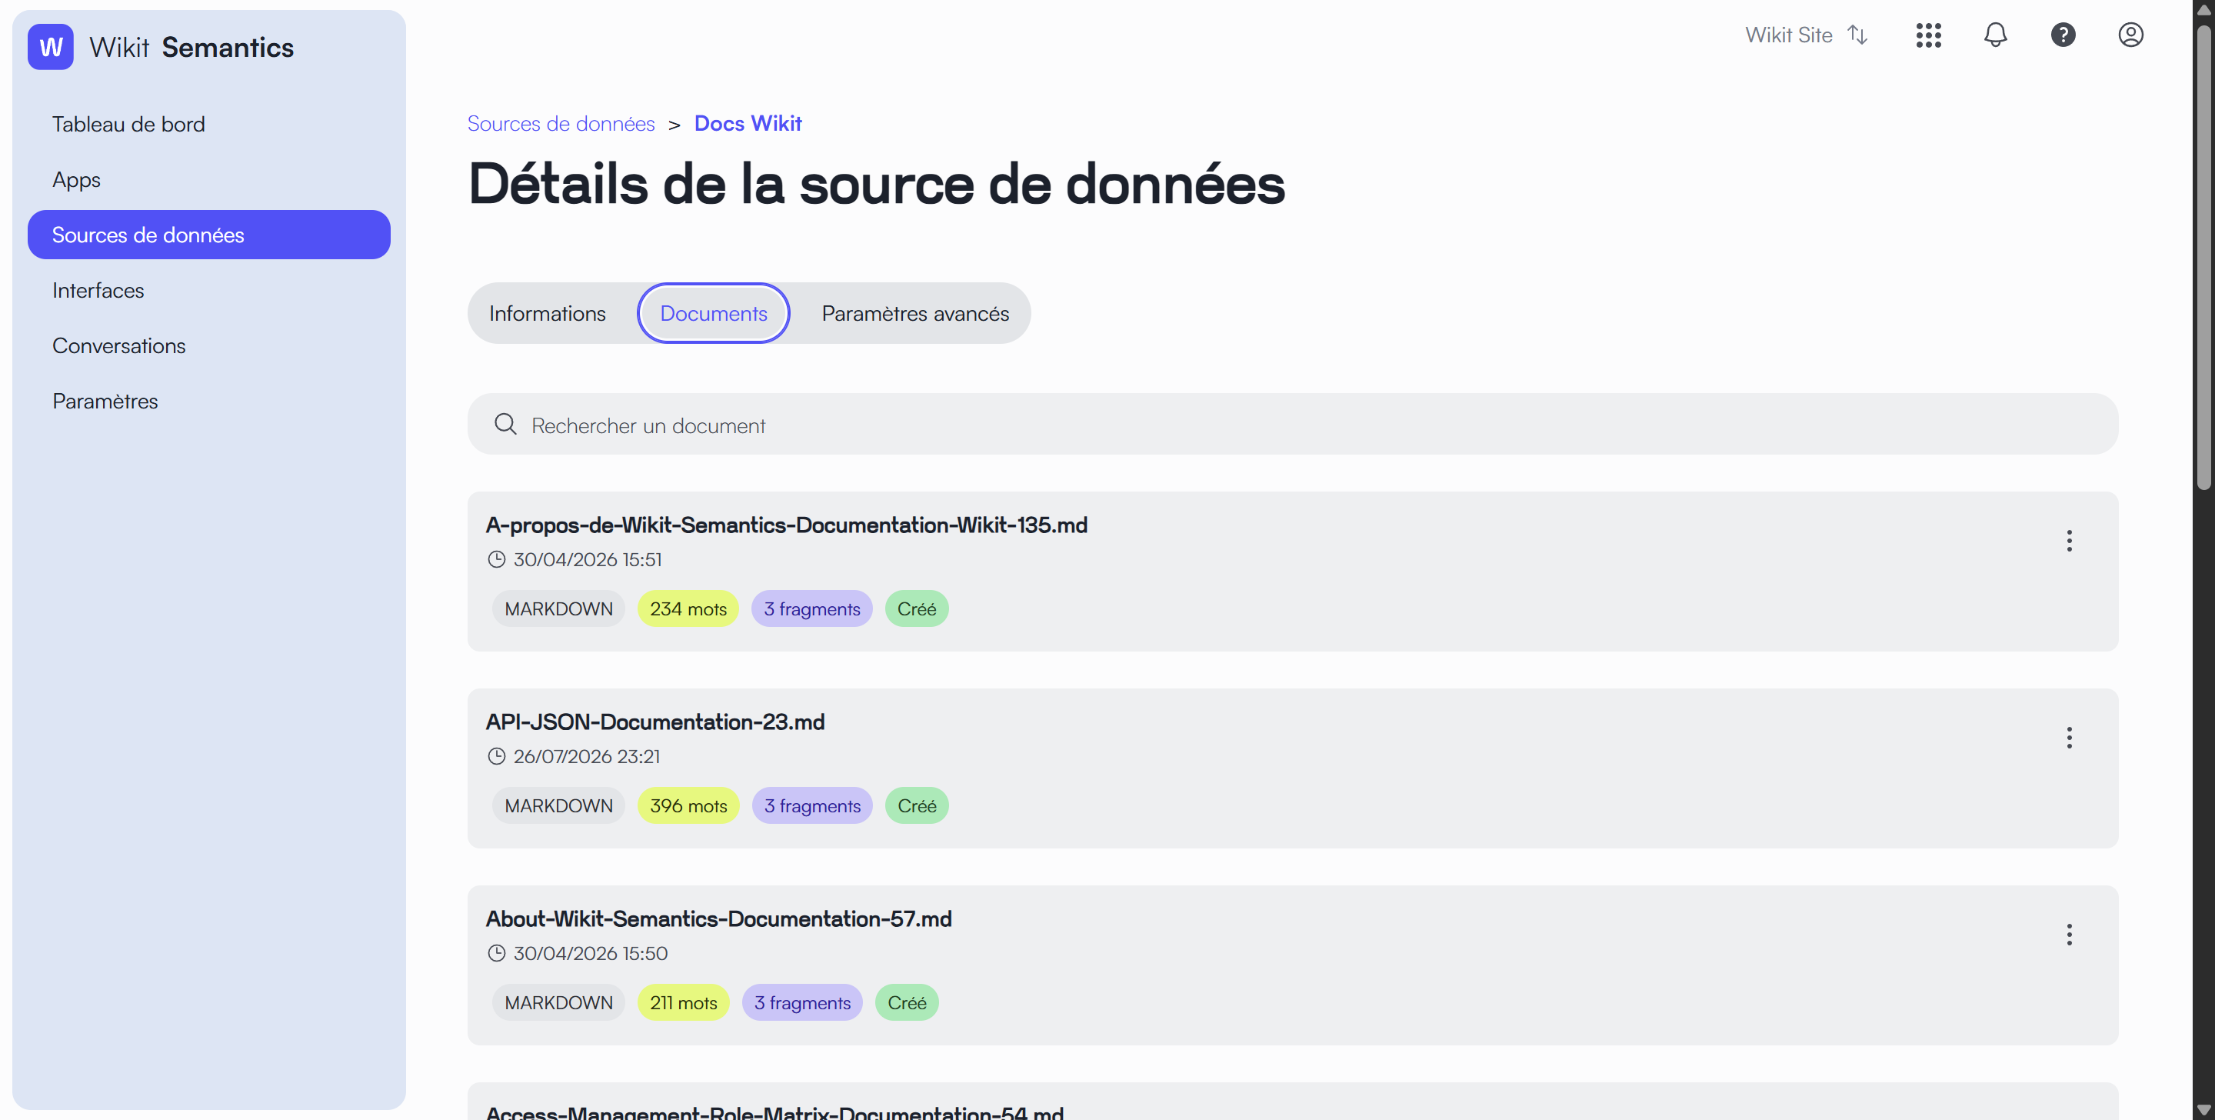
Task: Open options menu for A-propos-de-Wikit-Semantics document
Action: point(2069,541)
